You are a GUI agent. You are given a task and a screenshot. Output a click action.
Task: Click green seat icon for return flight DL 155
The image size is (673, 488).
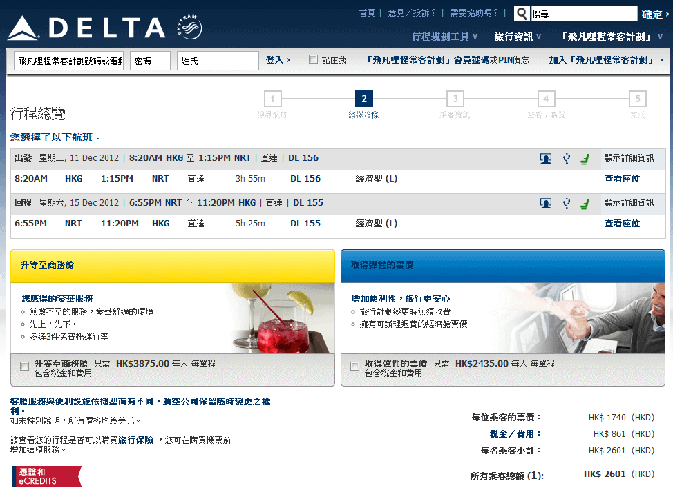click(x=585, y=203)
